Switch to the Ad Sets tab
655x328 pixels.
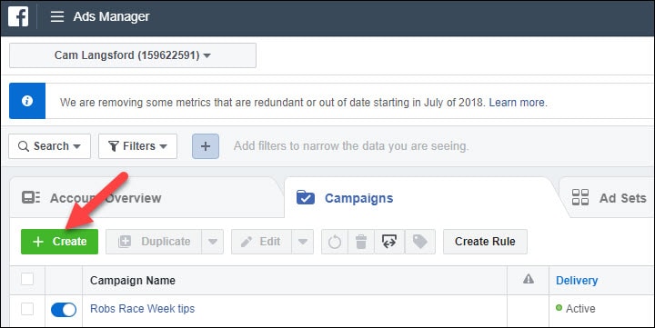609,198
